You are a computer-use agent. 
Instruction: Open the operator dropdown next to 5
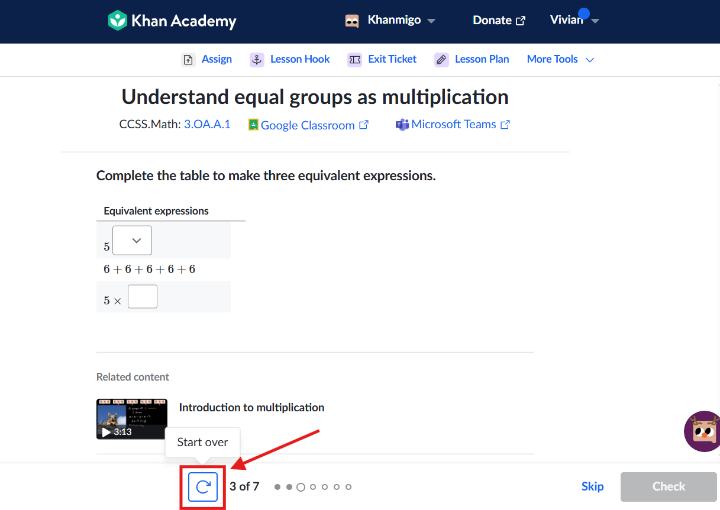pyautogui.click(x=132, y=241)
